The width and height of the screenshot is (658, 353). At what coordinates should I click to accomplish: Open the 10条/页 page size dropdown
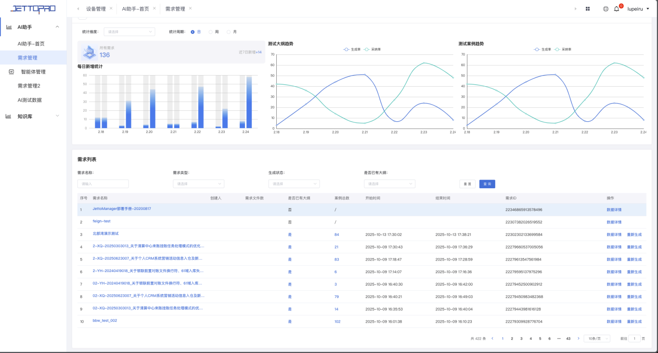pos(596,339)
